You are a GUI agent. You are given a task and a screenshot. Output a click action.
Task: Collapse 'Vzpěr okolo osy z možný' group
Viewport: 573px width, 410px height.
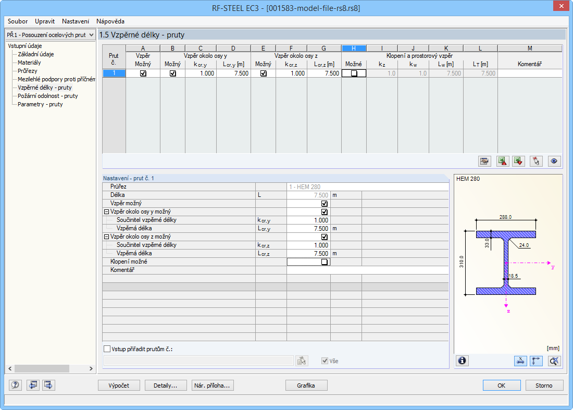107,237
